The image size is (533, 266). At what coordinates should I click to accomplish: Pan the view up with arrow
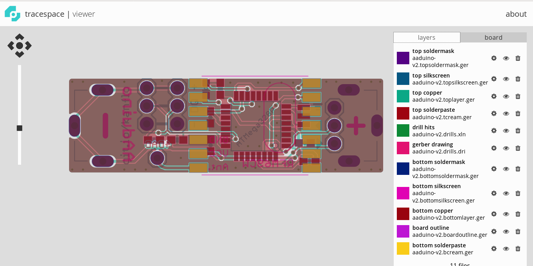(x=20, y=37)
